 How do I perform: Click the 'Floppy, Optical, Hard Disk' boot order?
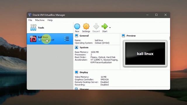(103, 57)
